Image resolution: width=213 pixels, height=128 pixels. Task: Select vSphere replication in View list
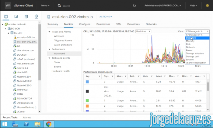pyautogui.click(x=197, y=63)
